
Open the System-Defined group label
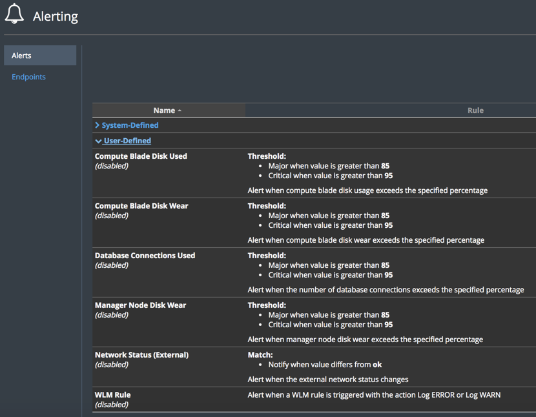130,125
